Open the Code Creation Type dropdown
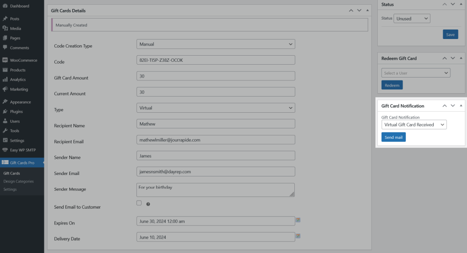This screenshot has width=467, height=253. point(216,44)
